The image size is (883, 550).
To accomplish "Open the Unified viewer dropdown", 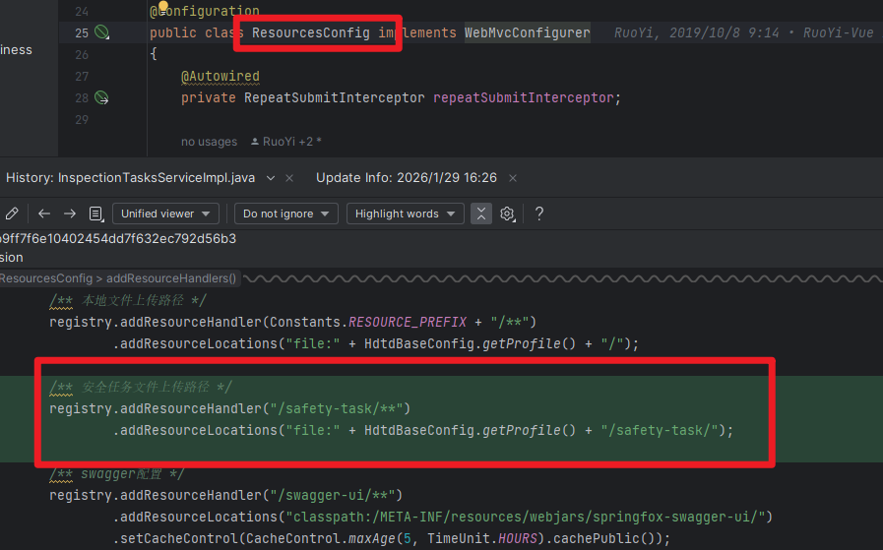I will [x=165, y=214].
